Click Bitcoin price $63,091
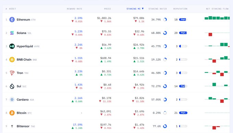Viewport: 233px width, 133px height. (x=106, y=111)
